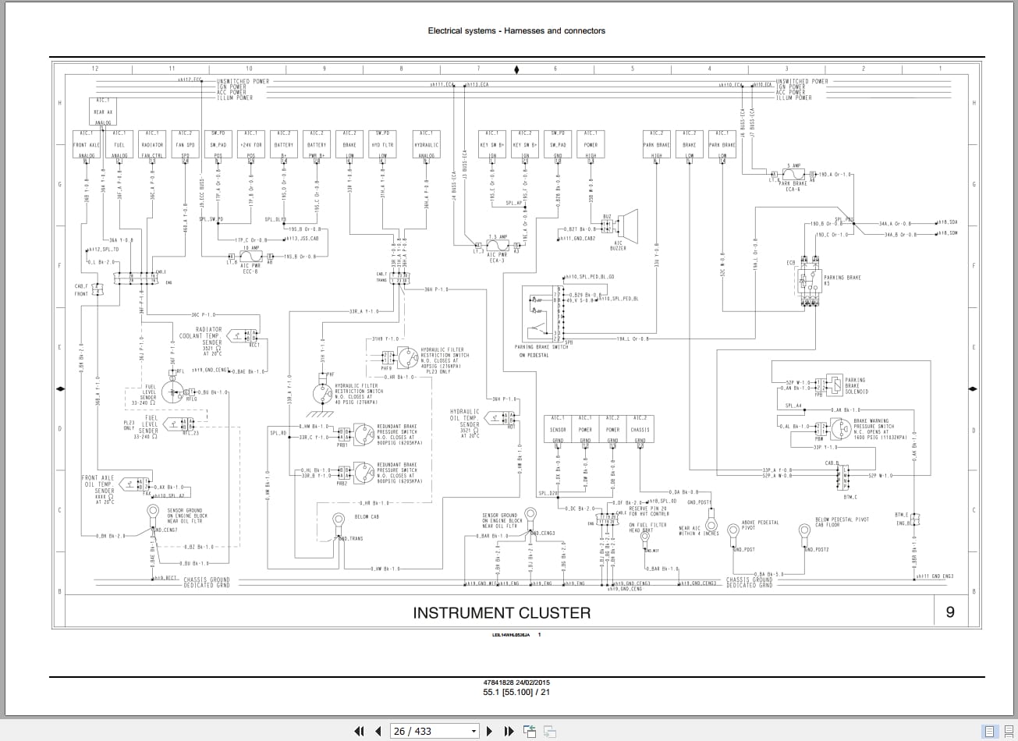Image resolution: width=1018 pixels, height=741 pixels.
Task: Click the ABOVE PEDESTAL PIVOT label
Action: pyautogui.click(x=760, y=525)
